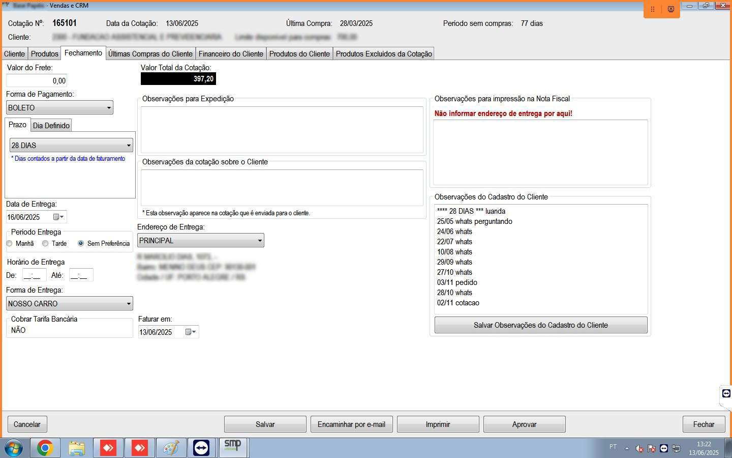Open the Forma de Pagamento BOLETO dropdown

(x=59, y=108)
